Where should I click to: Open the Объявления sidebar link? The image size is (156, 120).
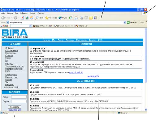pos(11,51)
